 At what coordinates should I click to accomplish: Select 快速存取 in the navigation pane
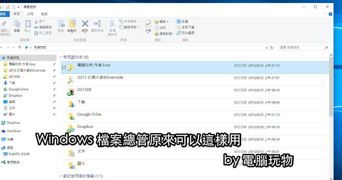coord(28,58)
